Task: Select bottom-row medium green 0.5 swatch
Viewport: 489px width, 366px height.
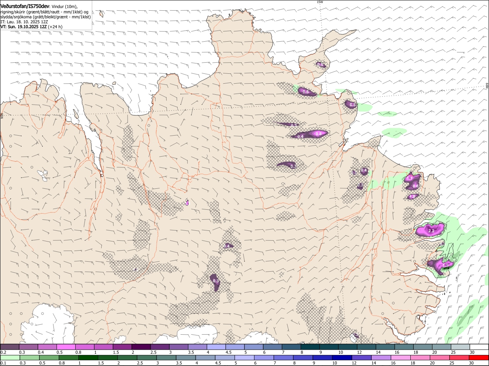Action: coord(49,358)
